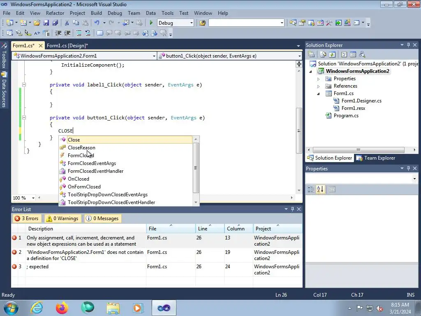This screenshot has width=421, height=316.
Task: Pin the Solution Explorer panel
Action: 408,45
